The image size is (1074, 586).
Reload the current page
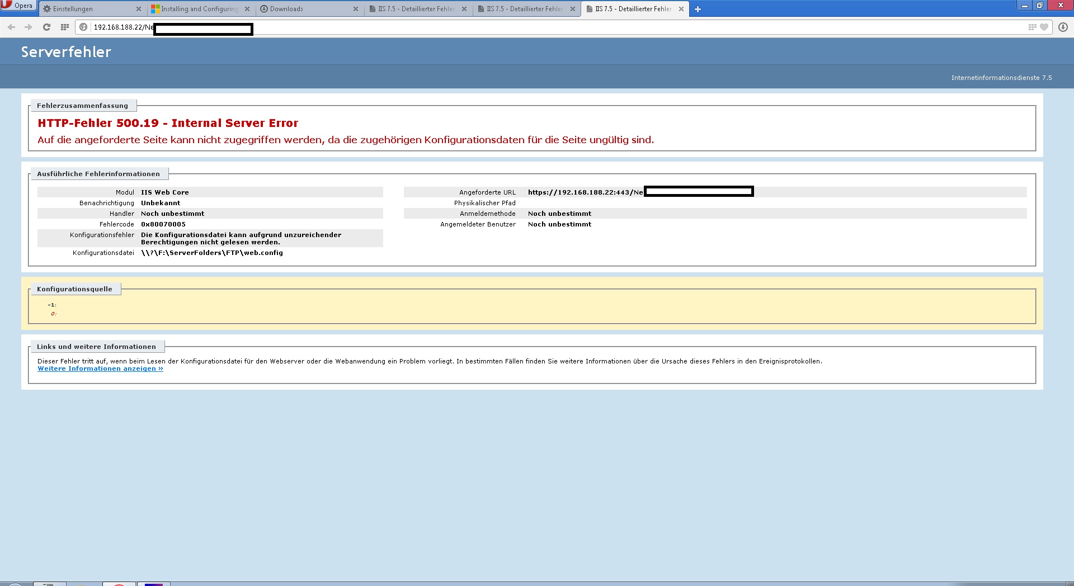pyautogui.click(x=47, y=27)
